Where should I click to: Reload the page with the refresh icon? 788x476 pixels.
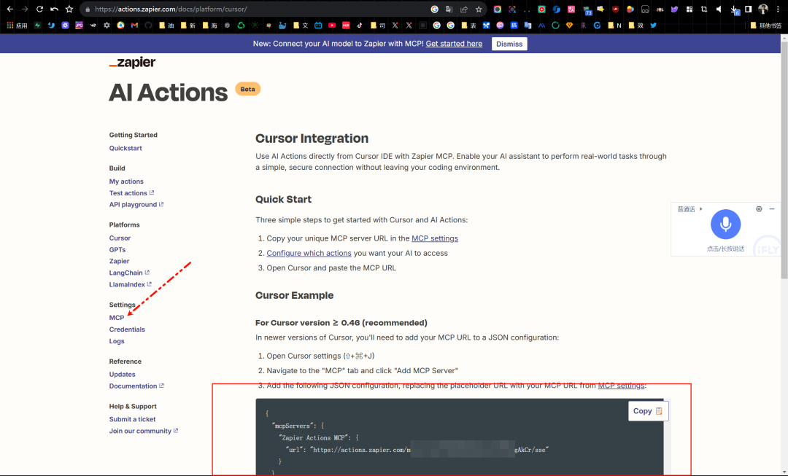(39, 9)
